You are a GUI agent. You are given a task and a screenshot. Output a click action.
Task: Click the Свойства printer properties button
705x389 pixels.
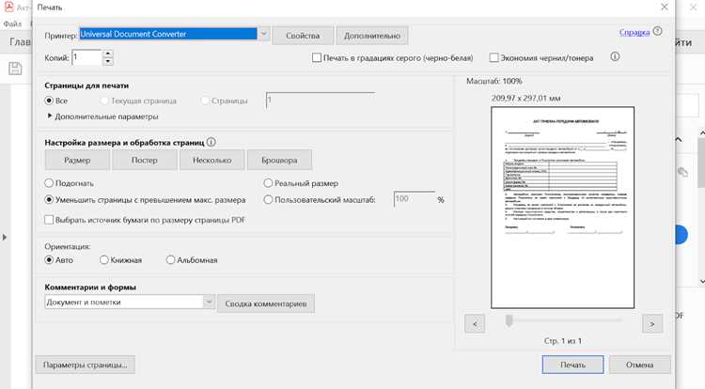[x=303, y=36]
